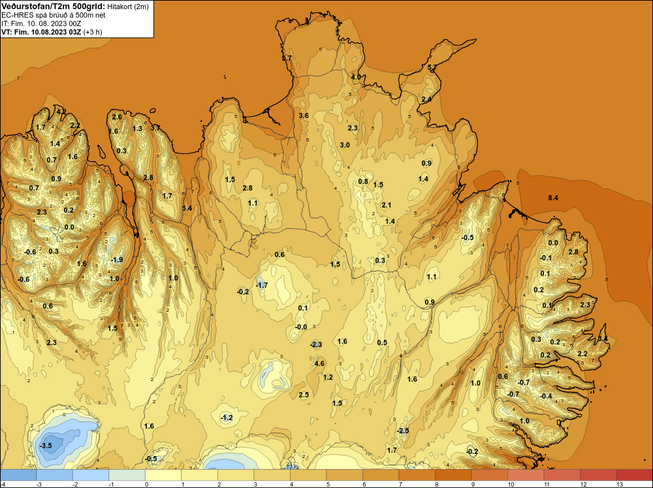Click the legend swatch between 0 and 1
This screenshot has width=653, height=488.
[163, 475]
